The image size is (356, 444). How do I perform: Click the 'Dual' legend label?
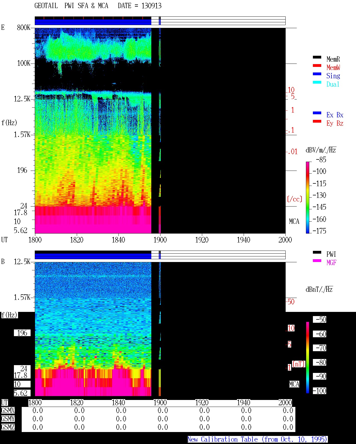(x=333, y=84)
